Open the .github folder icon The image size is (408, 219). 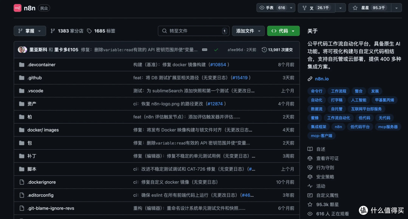pos(22,78)
